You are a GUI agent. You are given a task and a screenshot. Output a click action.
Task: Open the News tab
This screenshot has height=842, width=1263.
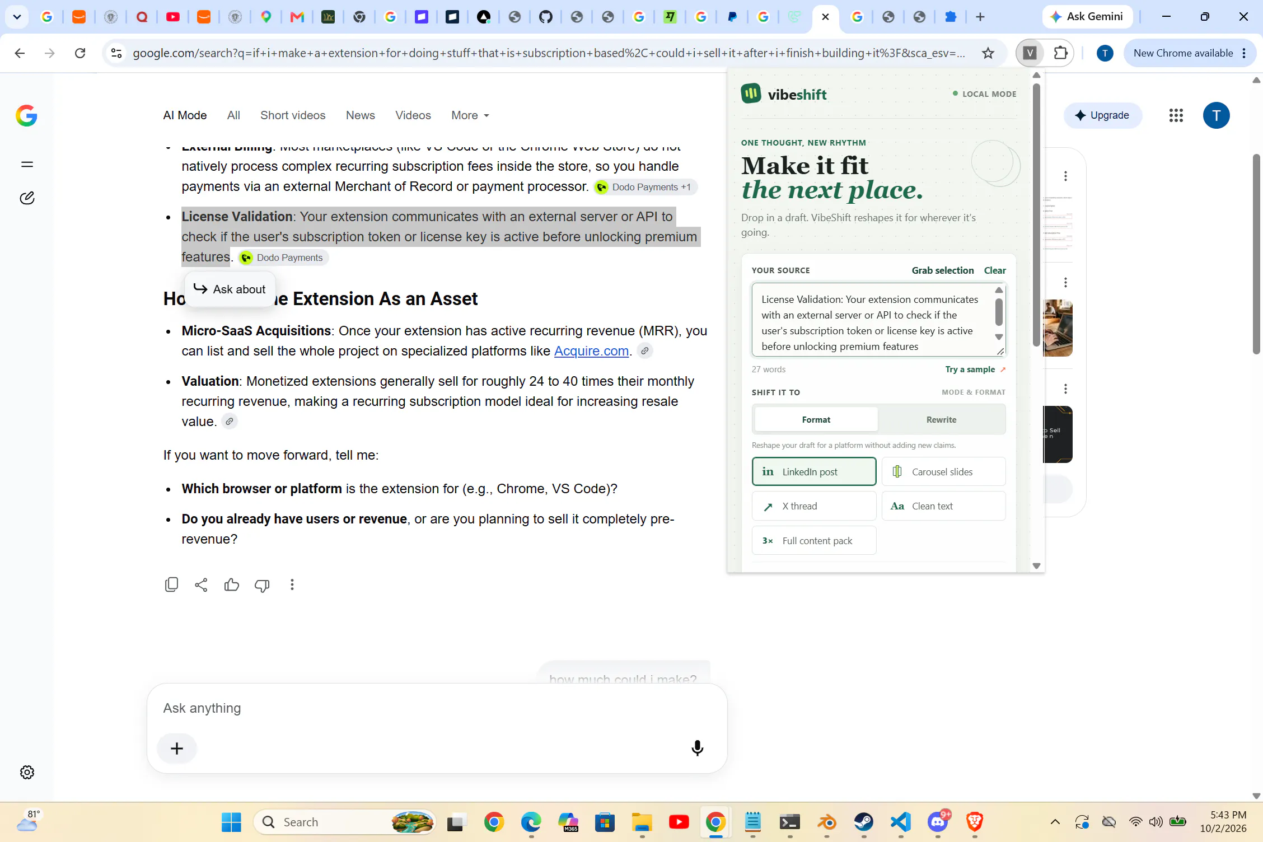click(x=360, y=115)
